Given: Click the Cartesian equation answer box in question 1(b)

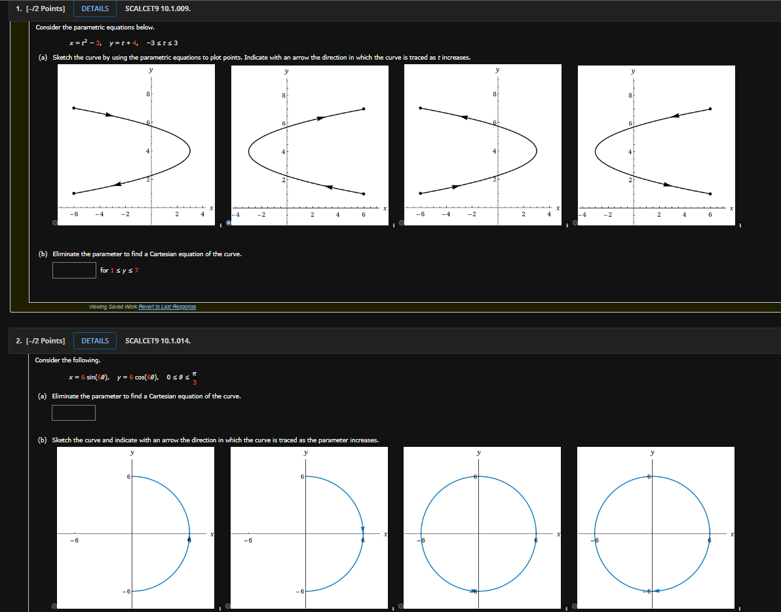Looking at the screenshot, I should [74, 269].
